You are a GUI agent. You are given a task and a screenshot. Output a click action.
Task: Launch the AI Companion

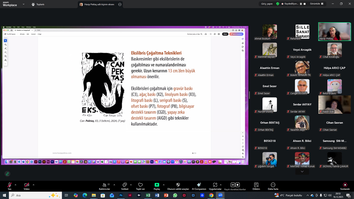tap(199, 185)
